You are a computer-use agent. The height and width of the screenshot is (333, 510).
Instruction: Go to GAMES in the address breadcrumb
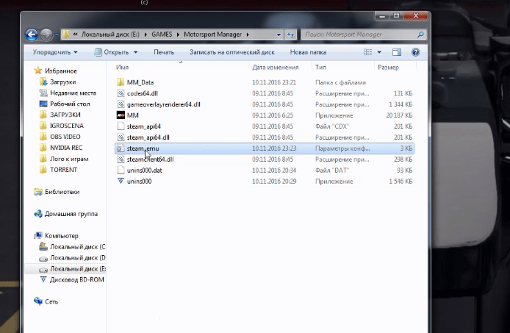162,34
